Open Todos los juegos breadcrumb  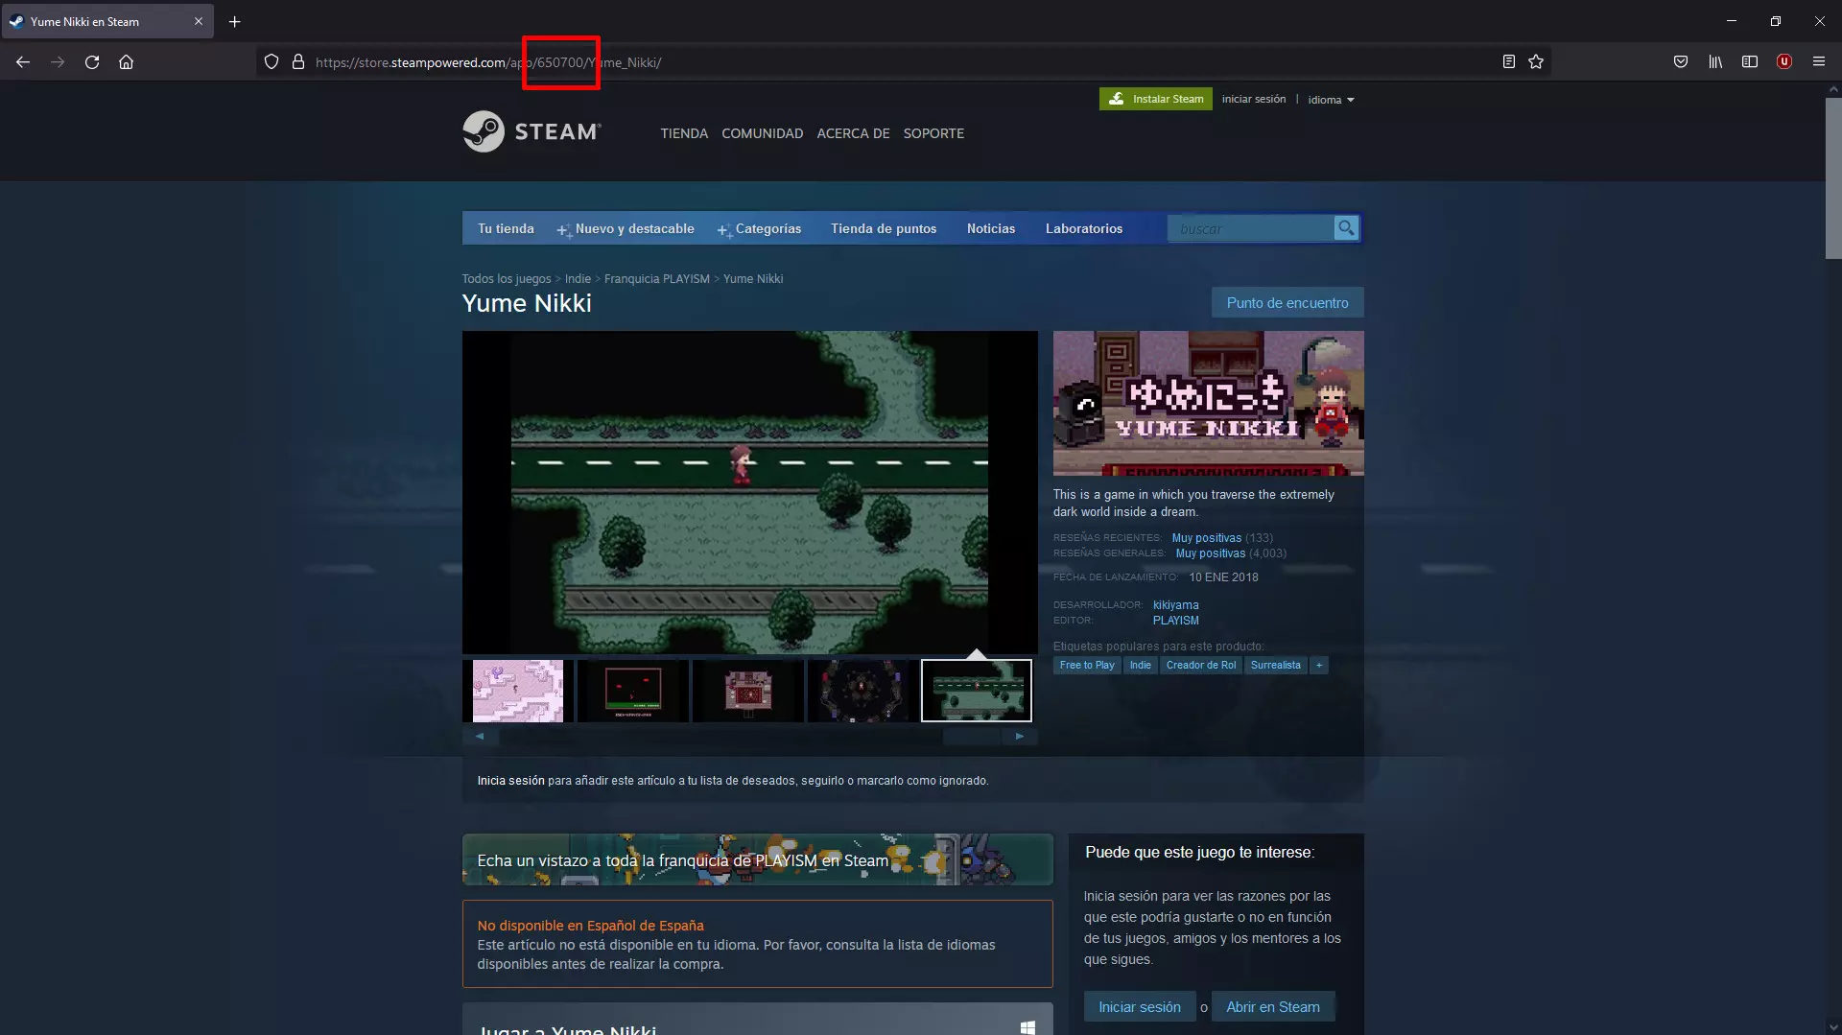(507, 279)
